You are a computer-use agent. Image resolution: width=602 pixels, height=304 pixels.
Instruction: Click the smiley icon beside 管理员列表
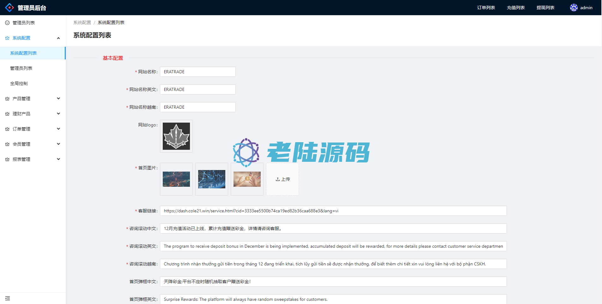pyautogui.click(x=7, y=23)
